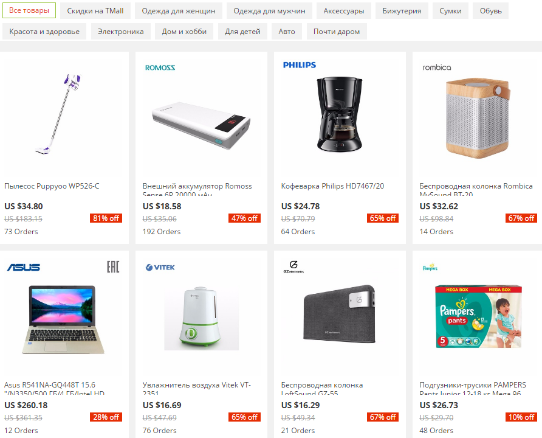
Task: Open Пылесос Puppyoo WP526-C title link
Action: (x=52, y=186)
